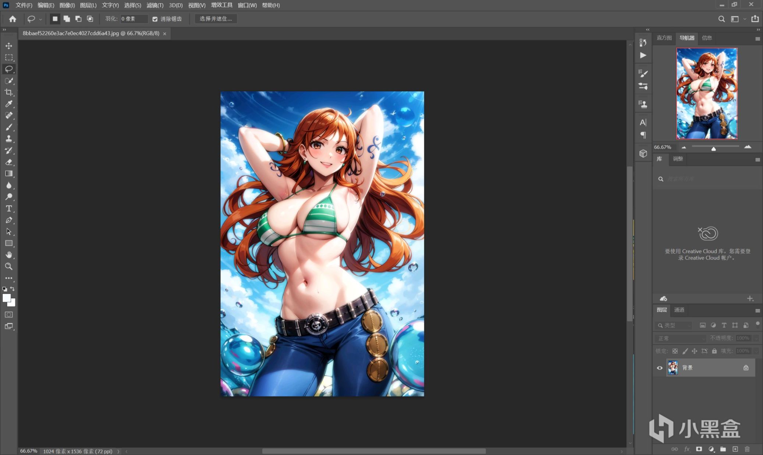The width and height of the screenshot is (763, 455).
Task: Select the History Brush tool
Action: [x=9, y=150]
